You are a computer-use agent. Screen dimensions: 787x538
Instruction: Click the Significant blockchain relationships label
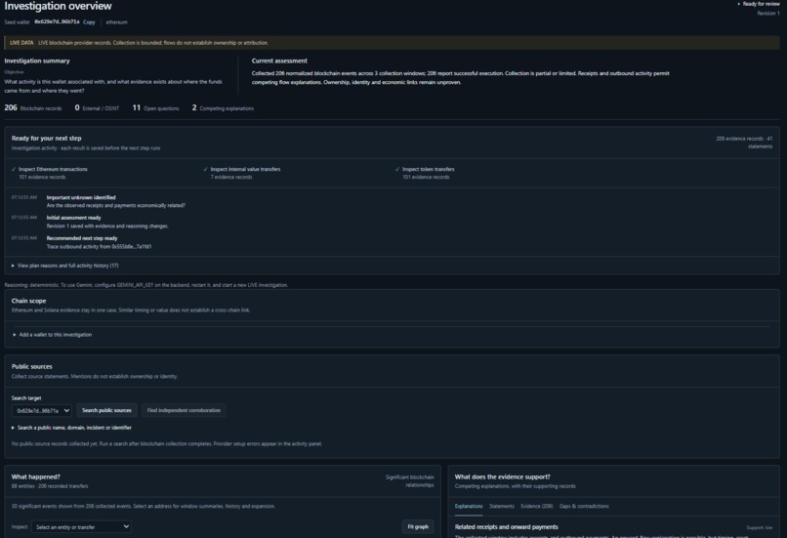tap(409, 480)
